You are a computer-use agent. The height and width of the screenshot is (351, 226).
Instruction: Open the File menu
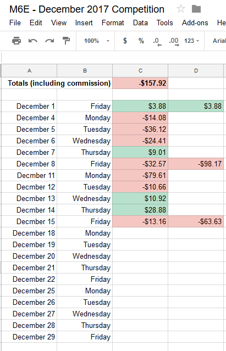coord(15,23)
